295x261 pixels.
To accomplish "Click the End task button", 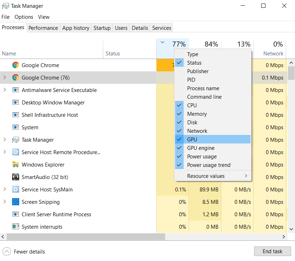I will click(272, 251).
